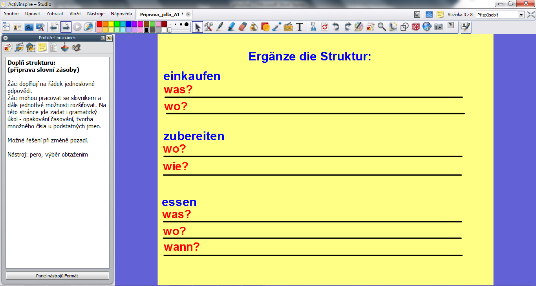
Task: Select the Pen tool
Action: coord(220,27)
